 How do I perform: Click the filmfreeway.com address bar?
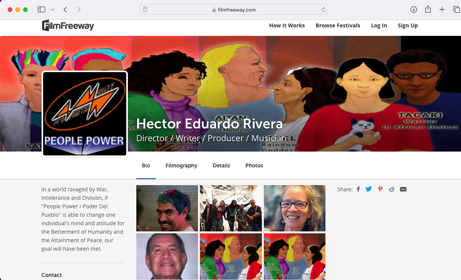coord(234,10)
